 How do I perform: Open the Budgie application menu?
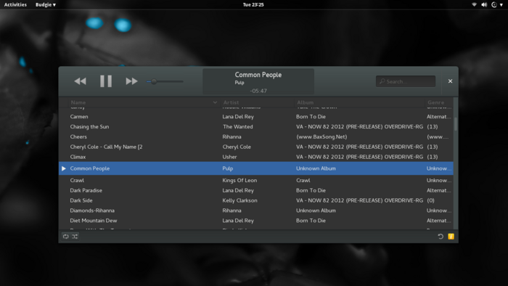point(45,4)
